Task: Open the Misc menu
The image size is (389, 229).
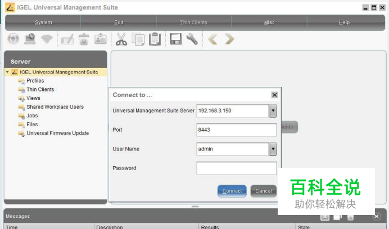Action: tap(269, 22)
